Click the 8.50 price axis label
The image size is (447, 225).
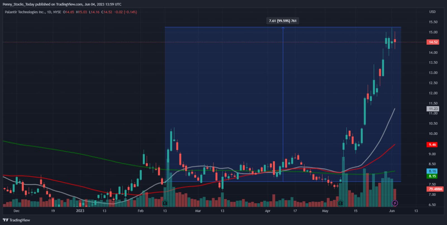pos(432,164)
